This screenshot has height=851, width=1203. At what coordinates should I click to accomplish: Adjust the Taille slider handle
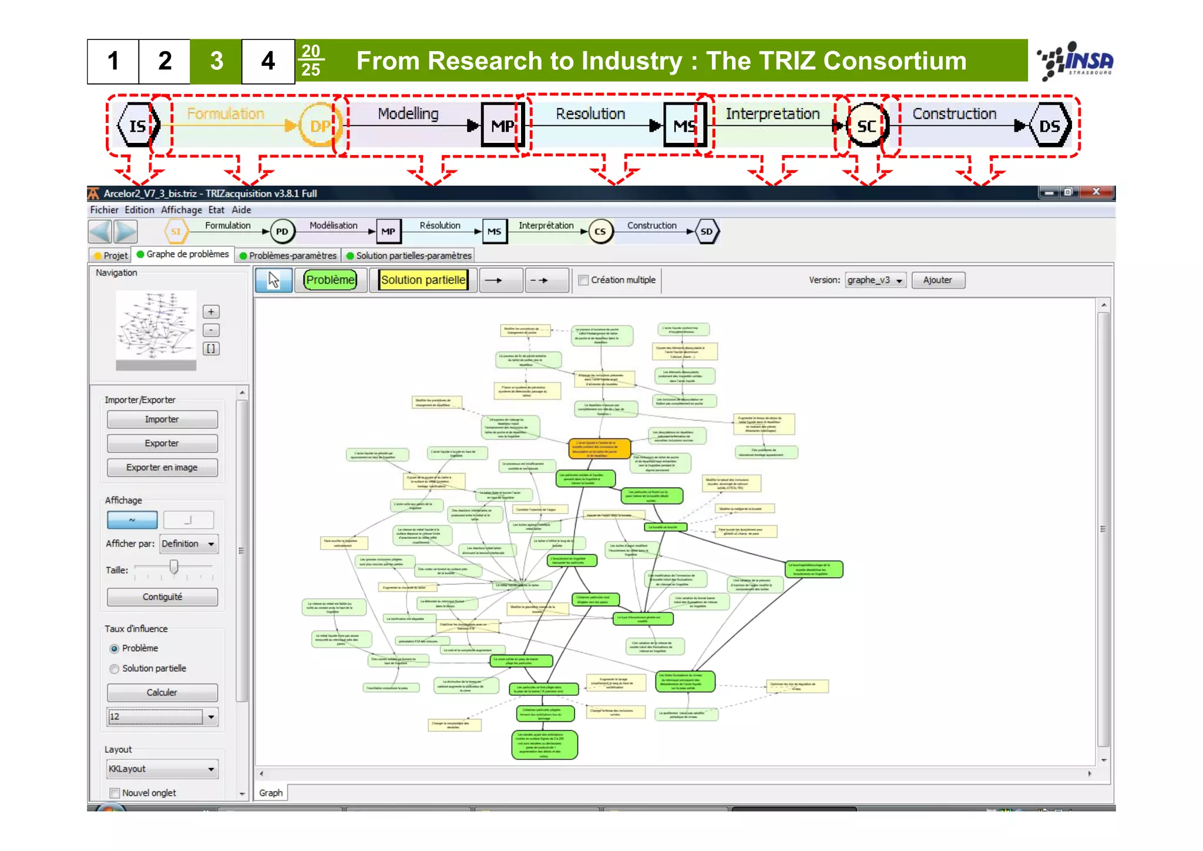click(x=174, y=567)
